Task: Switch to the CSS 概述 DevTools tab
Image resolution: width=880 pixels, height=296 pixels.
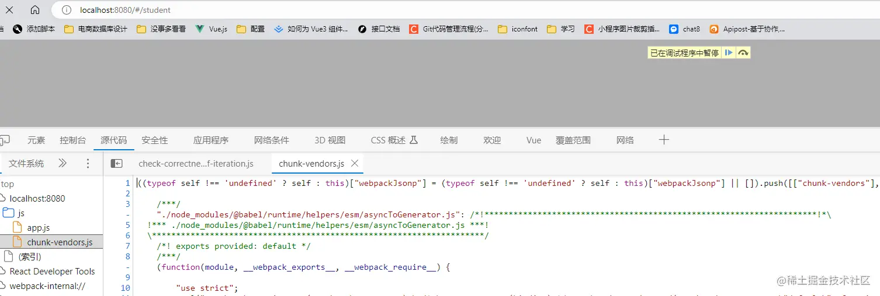Action: pyautogui.click(x=394, y=140)
